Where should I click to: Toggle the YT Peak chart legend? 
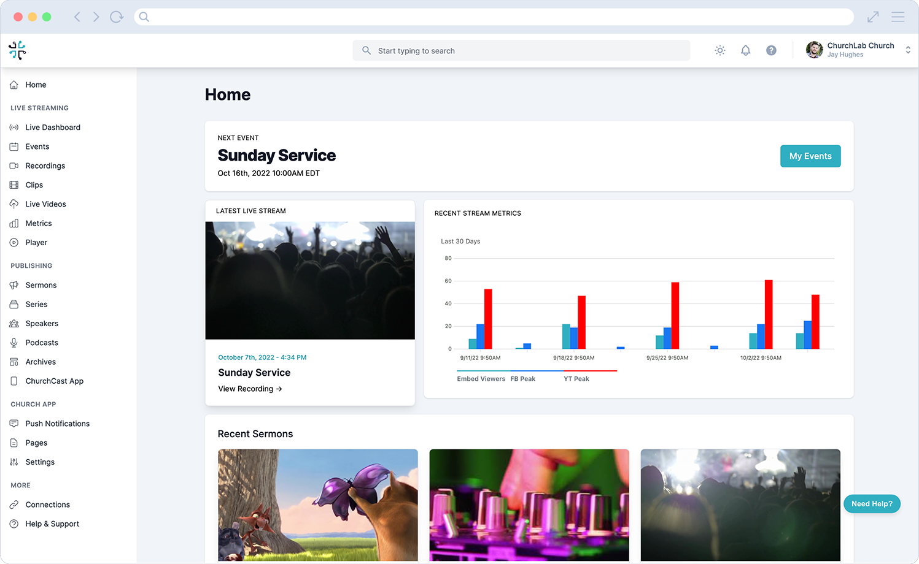(576, 379)
